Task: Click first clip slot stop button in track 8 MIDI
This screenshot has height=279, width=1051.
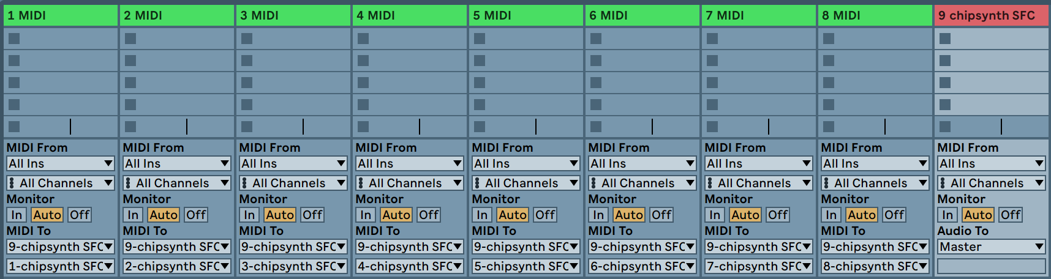Action: click(829, 39)
